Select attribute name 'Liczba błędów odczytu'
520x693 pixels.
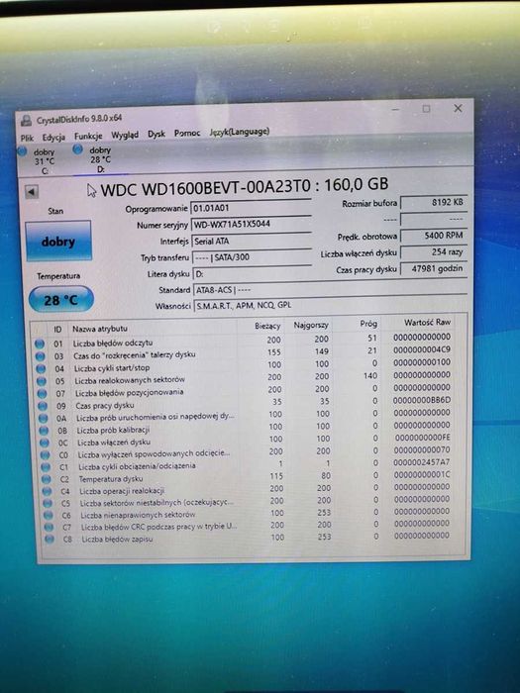pyautogui.click(x=113, y=343)
